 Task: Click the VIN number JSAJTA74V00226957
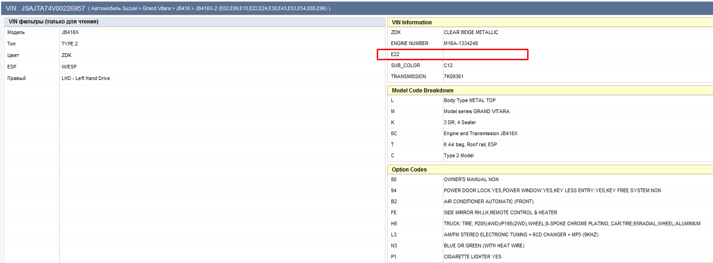[x=53, y=8]
